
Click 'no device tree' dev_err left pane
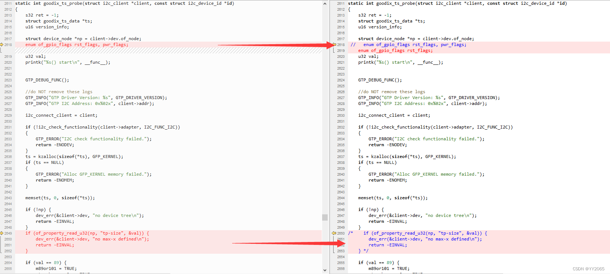[x=90, y=215]
